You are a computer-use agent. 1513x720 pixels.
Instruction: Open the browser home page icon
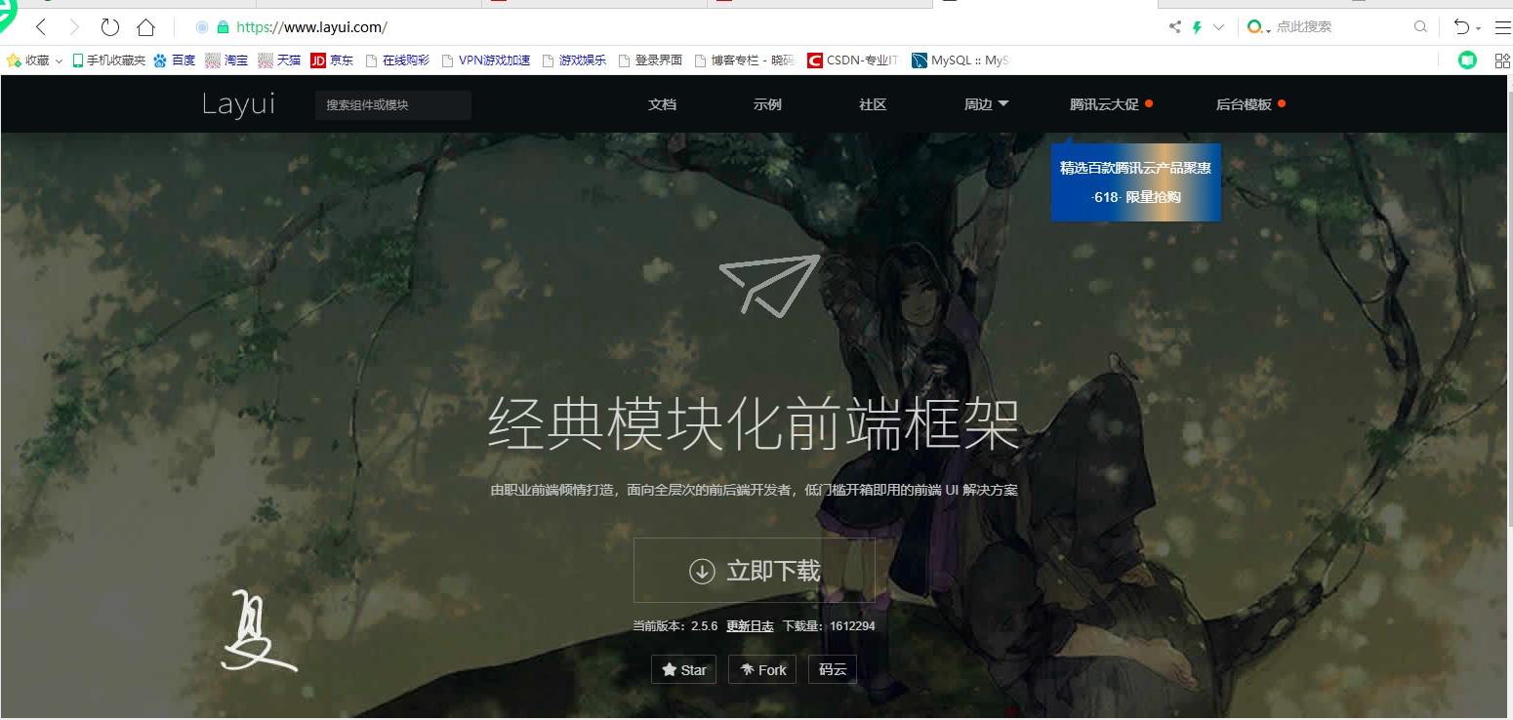(145, 27)
